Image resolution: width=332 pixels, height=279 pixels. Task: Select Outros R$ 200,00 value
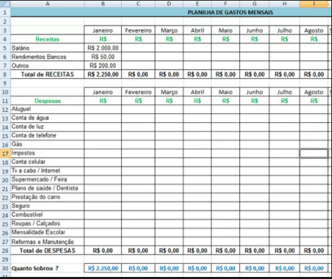click(103, 66)
